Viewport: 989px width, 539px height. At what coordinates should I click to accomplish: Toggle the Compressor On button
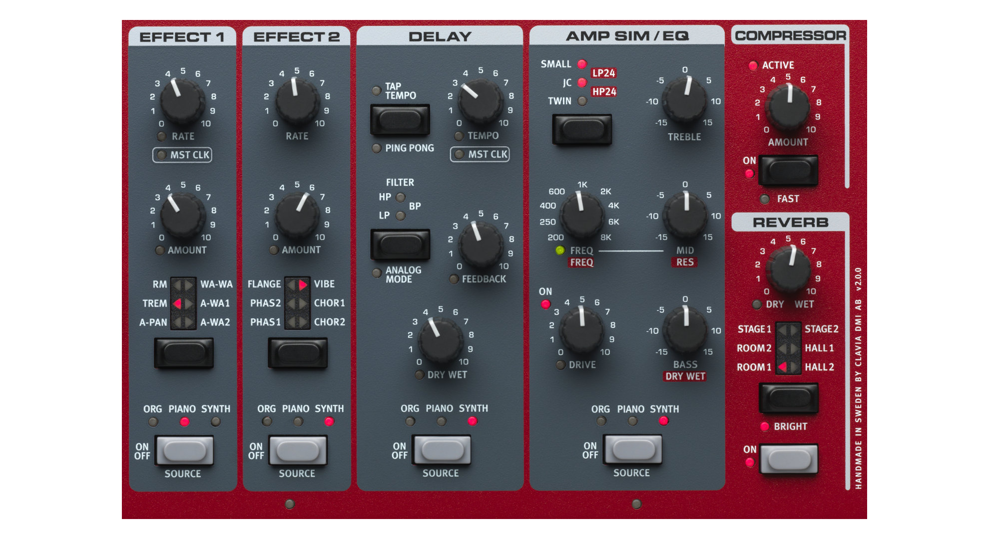coord(788,170)
